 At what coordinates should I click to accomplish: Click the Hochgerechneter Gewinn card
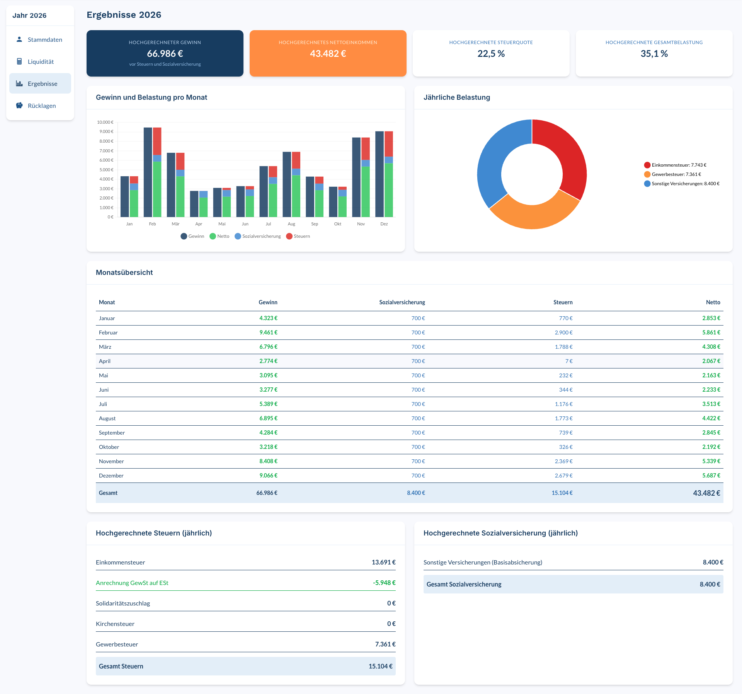click(165, 53)
